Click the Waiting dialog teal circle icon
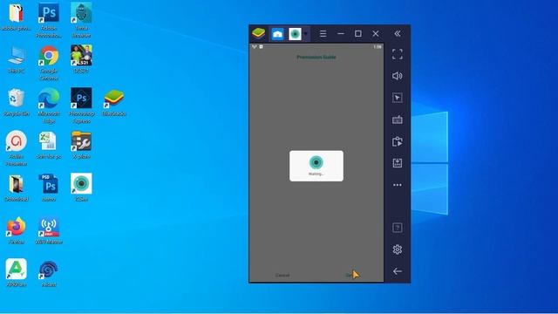The width and height of the screenshot is (558, 314). 316,162
